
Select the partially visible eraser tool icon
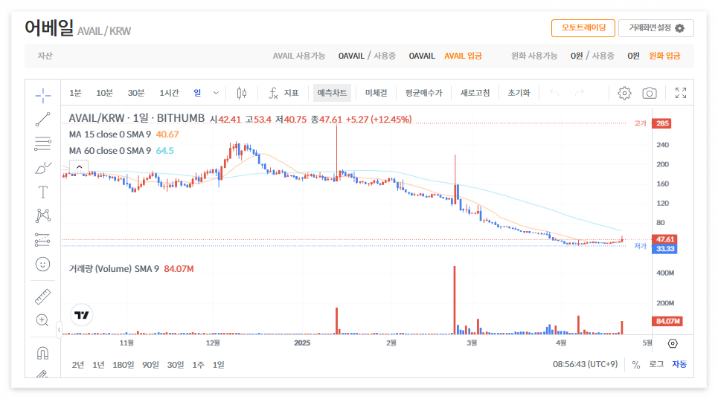point(42,374)
